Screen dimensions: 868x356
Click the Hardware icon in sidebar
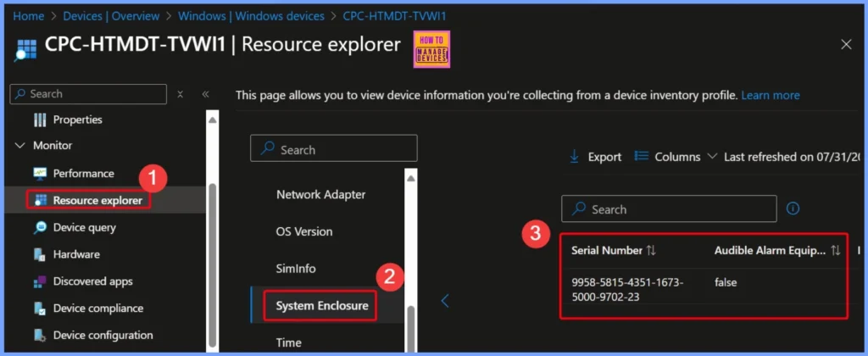click(40, 254)
